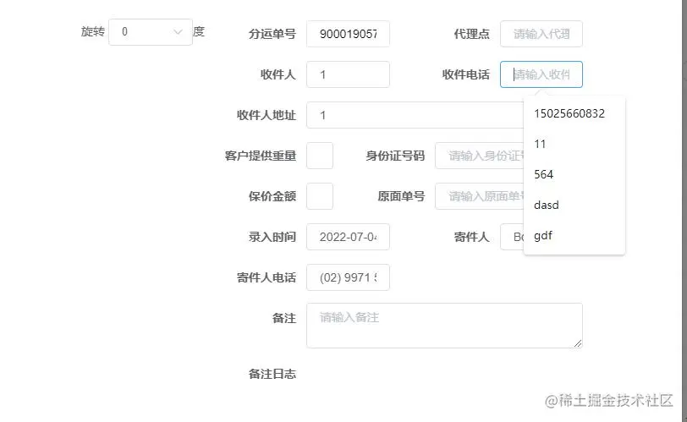Click the 原面单号 label
The image size is (687, 422).
pyautogui.click(x=401, y=196)
